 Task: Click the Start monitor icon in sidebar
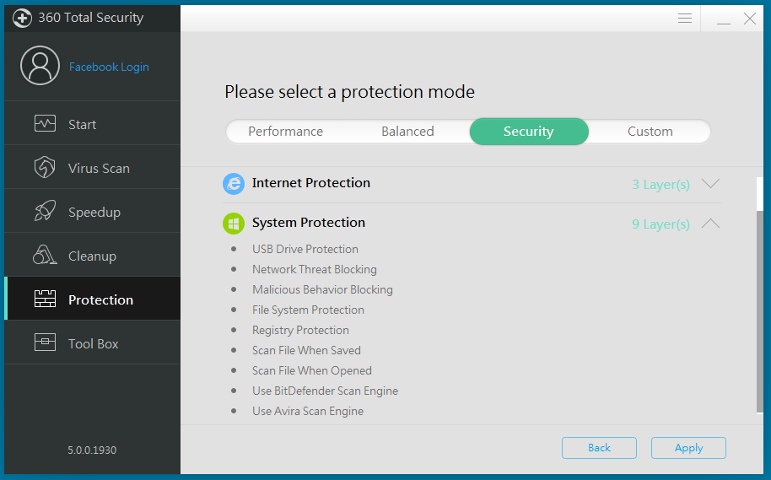pyautogui.click(x=45, y=124)
